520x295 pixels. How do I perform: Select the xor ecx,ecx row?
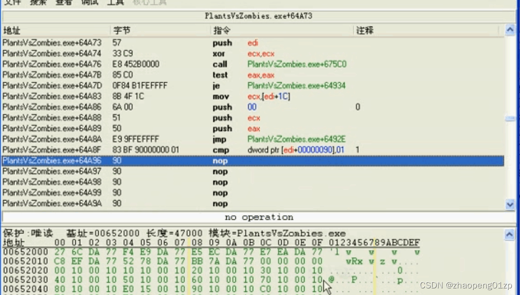coord(253,53)
